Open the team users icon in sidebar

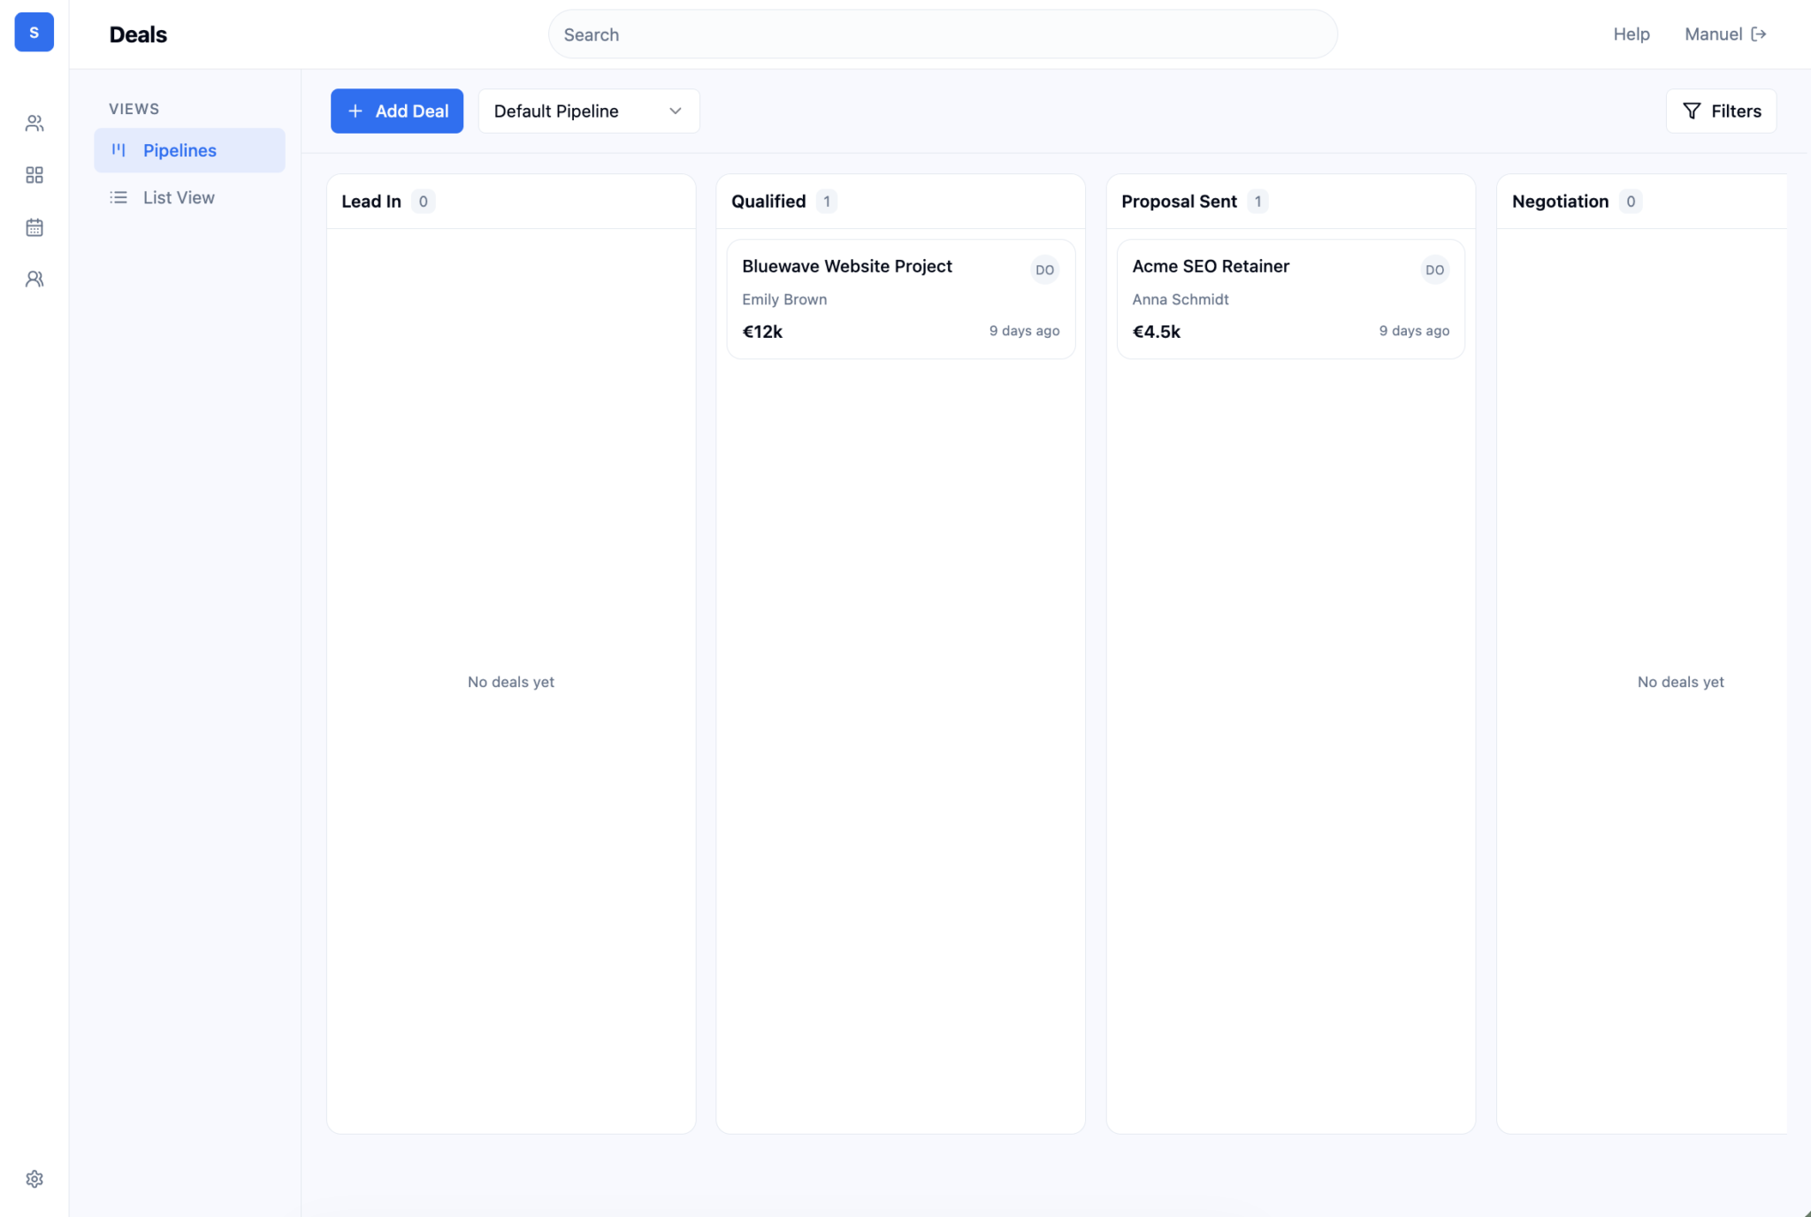(x=34, y=279)
